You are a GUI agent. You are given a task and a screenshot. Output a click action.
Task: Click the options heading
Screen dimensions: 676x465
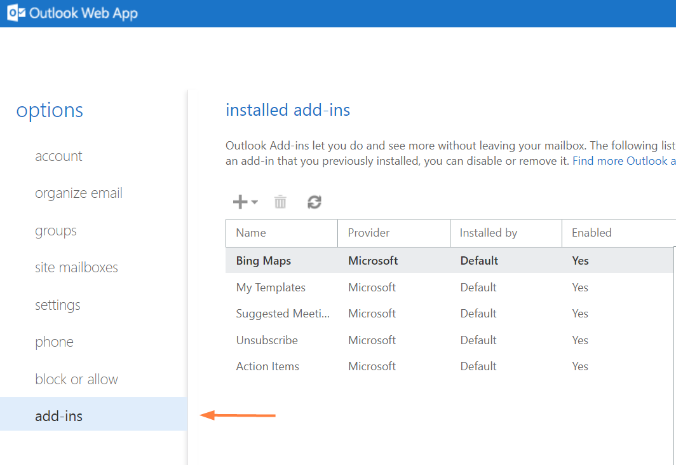50,111
